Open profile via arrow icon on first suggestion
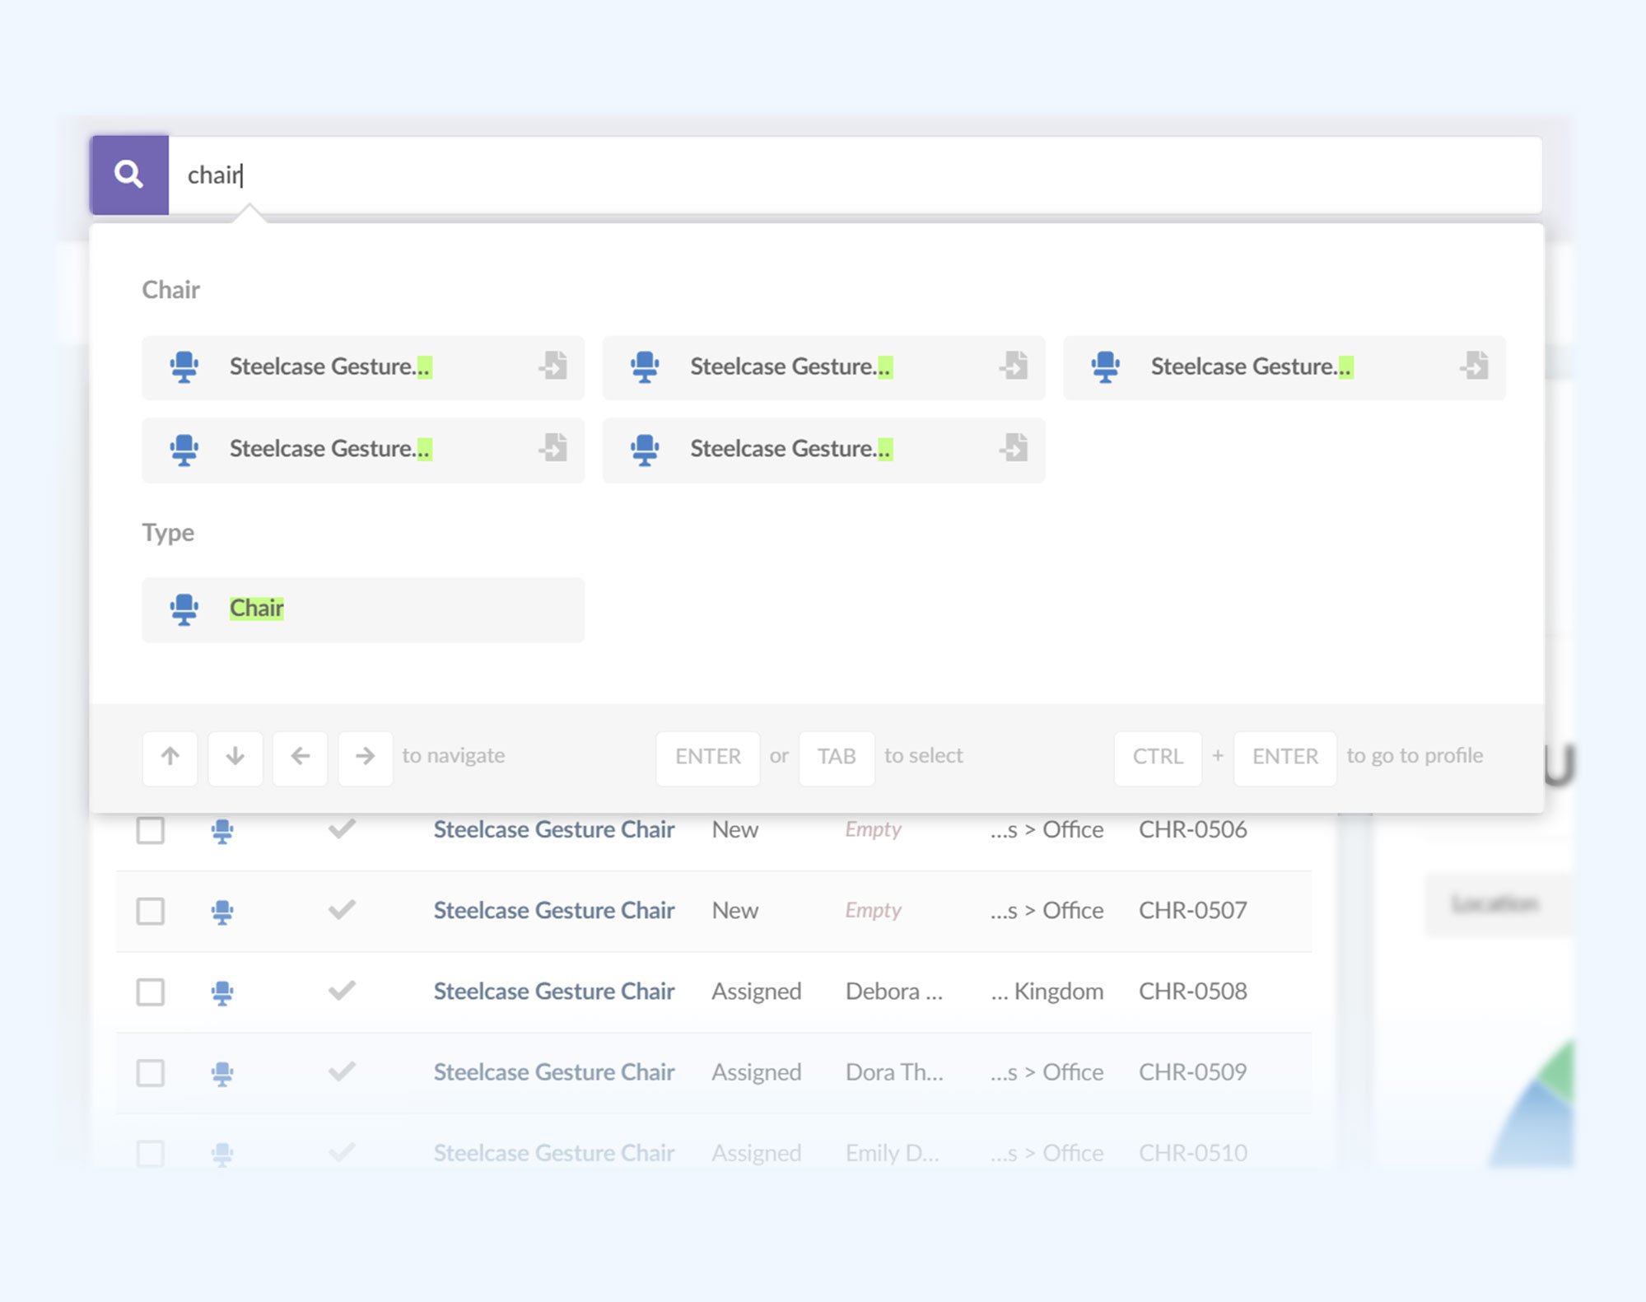This screenshot has width=1646, height=1302. tap(555, 367)
